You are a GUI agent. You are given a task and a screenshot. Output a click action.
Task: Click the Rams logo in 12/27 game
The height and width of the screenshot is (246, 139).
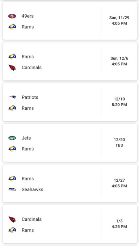(x=12, y=179)
